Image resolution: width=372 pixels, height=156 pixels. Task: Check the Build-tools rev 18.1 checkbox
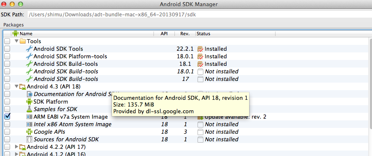(x=7, y=64)
